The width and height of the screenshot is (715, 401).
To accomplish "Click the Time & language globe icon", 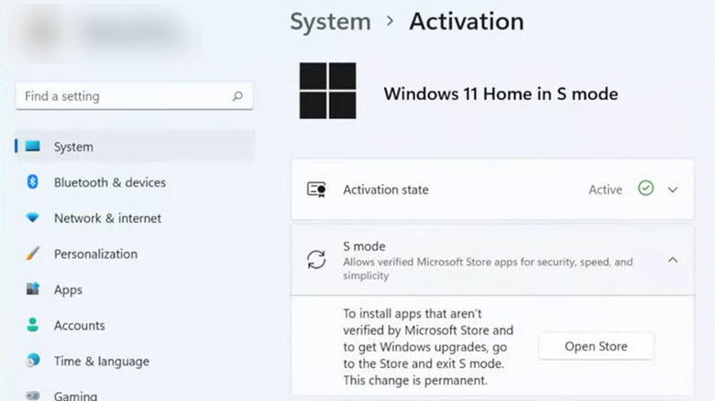I will 34,361.
